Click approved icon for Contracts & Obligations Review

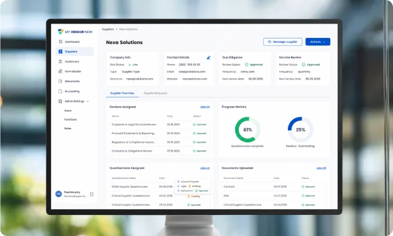(x=194, y=151)
